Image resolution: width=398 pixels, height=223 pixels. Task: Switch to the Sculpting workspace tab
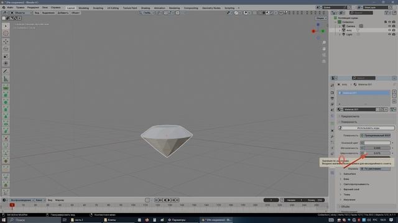tap(98, 8)
